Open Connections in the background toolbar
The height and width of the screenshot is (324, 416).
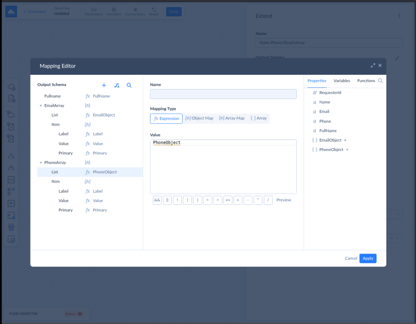tap(135, 12)
